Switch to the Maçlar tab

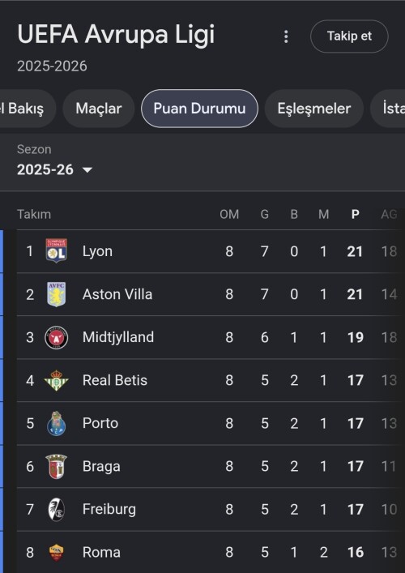(99, 109)
